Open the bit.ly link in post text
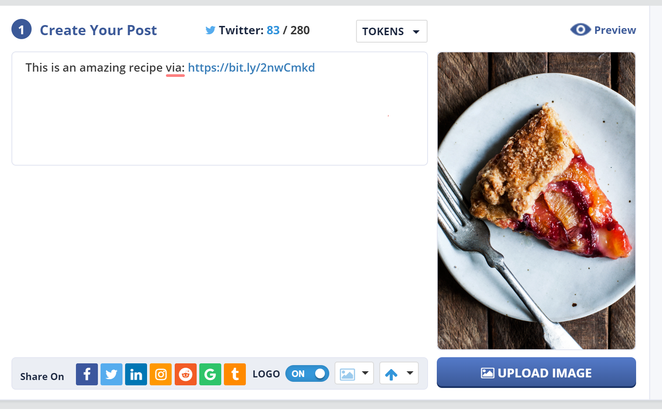Viewport: 662px width, 413px height. point(251,68)
